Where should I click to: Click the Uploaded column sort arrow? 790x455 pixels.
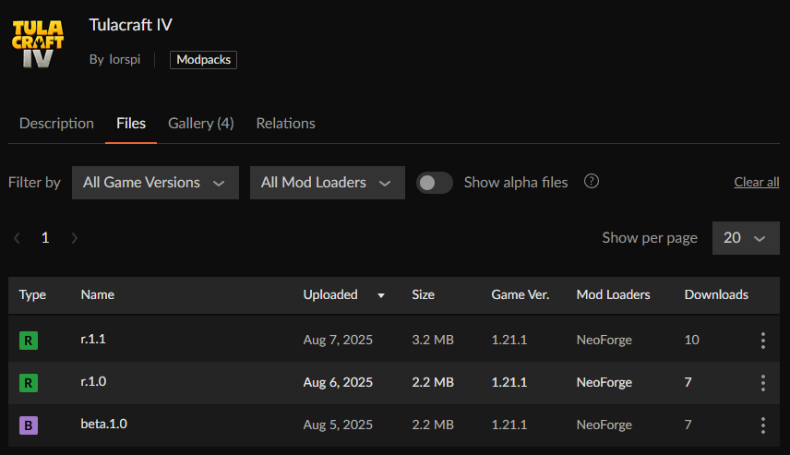(x=380, y=295)
